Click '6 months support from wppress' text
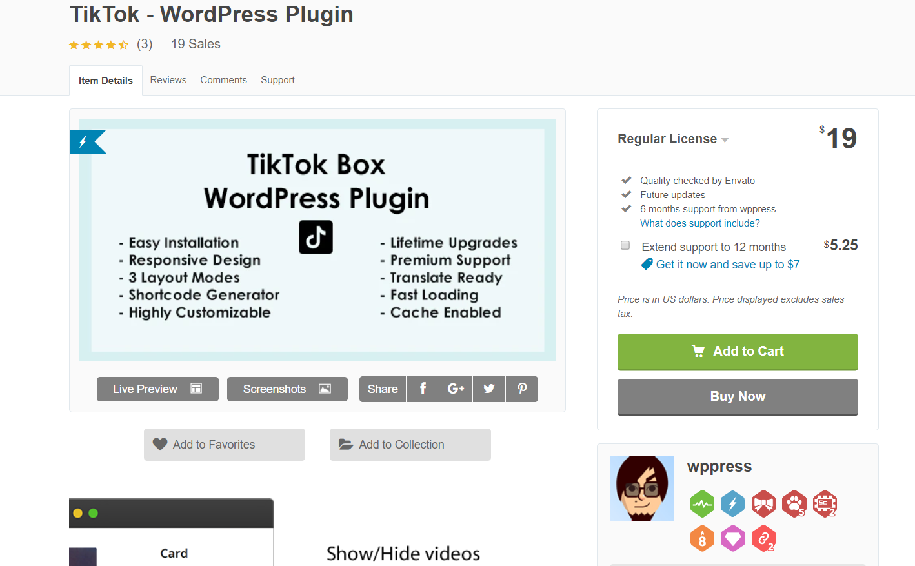Viewport: 915px width, 566px height. point(708,209)
